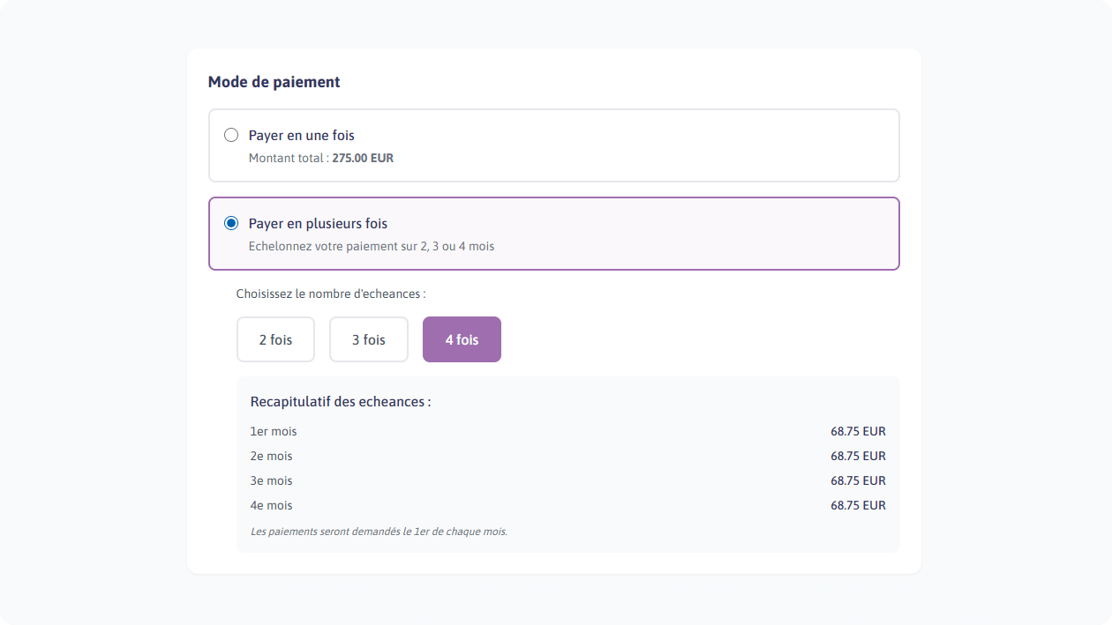The width and height of the screenshot is (1112, 625).
Task: Select the '3e mois' schedule row label
Action: tap(271, 481)
